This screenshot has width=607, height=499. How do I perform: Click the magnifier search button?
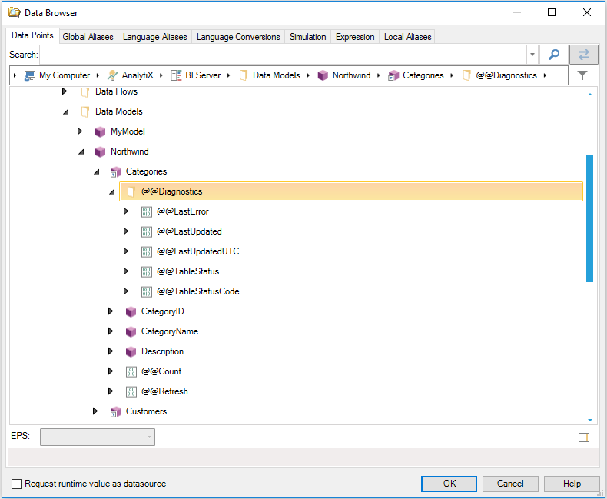[553, 55]
